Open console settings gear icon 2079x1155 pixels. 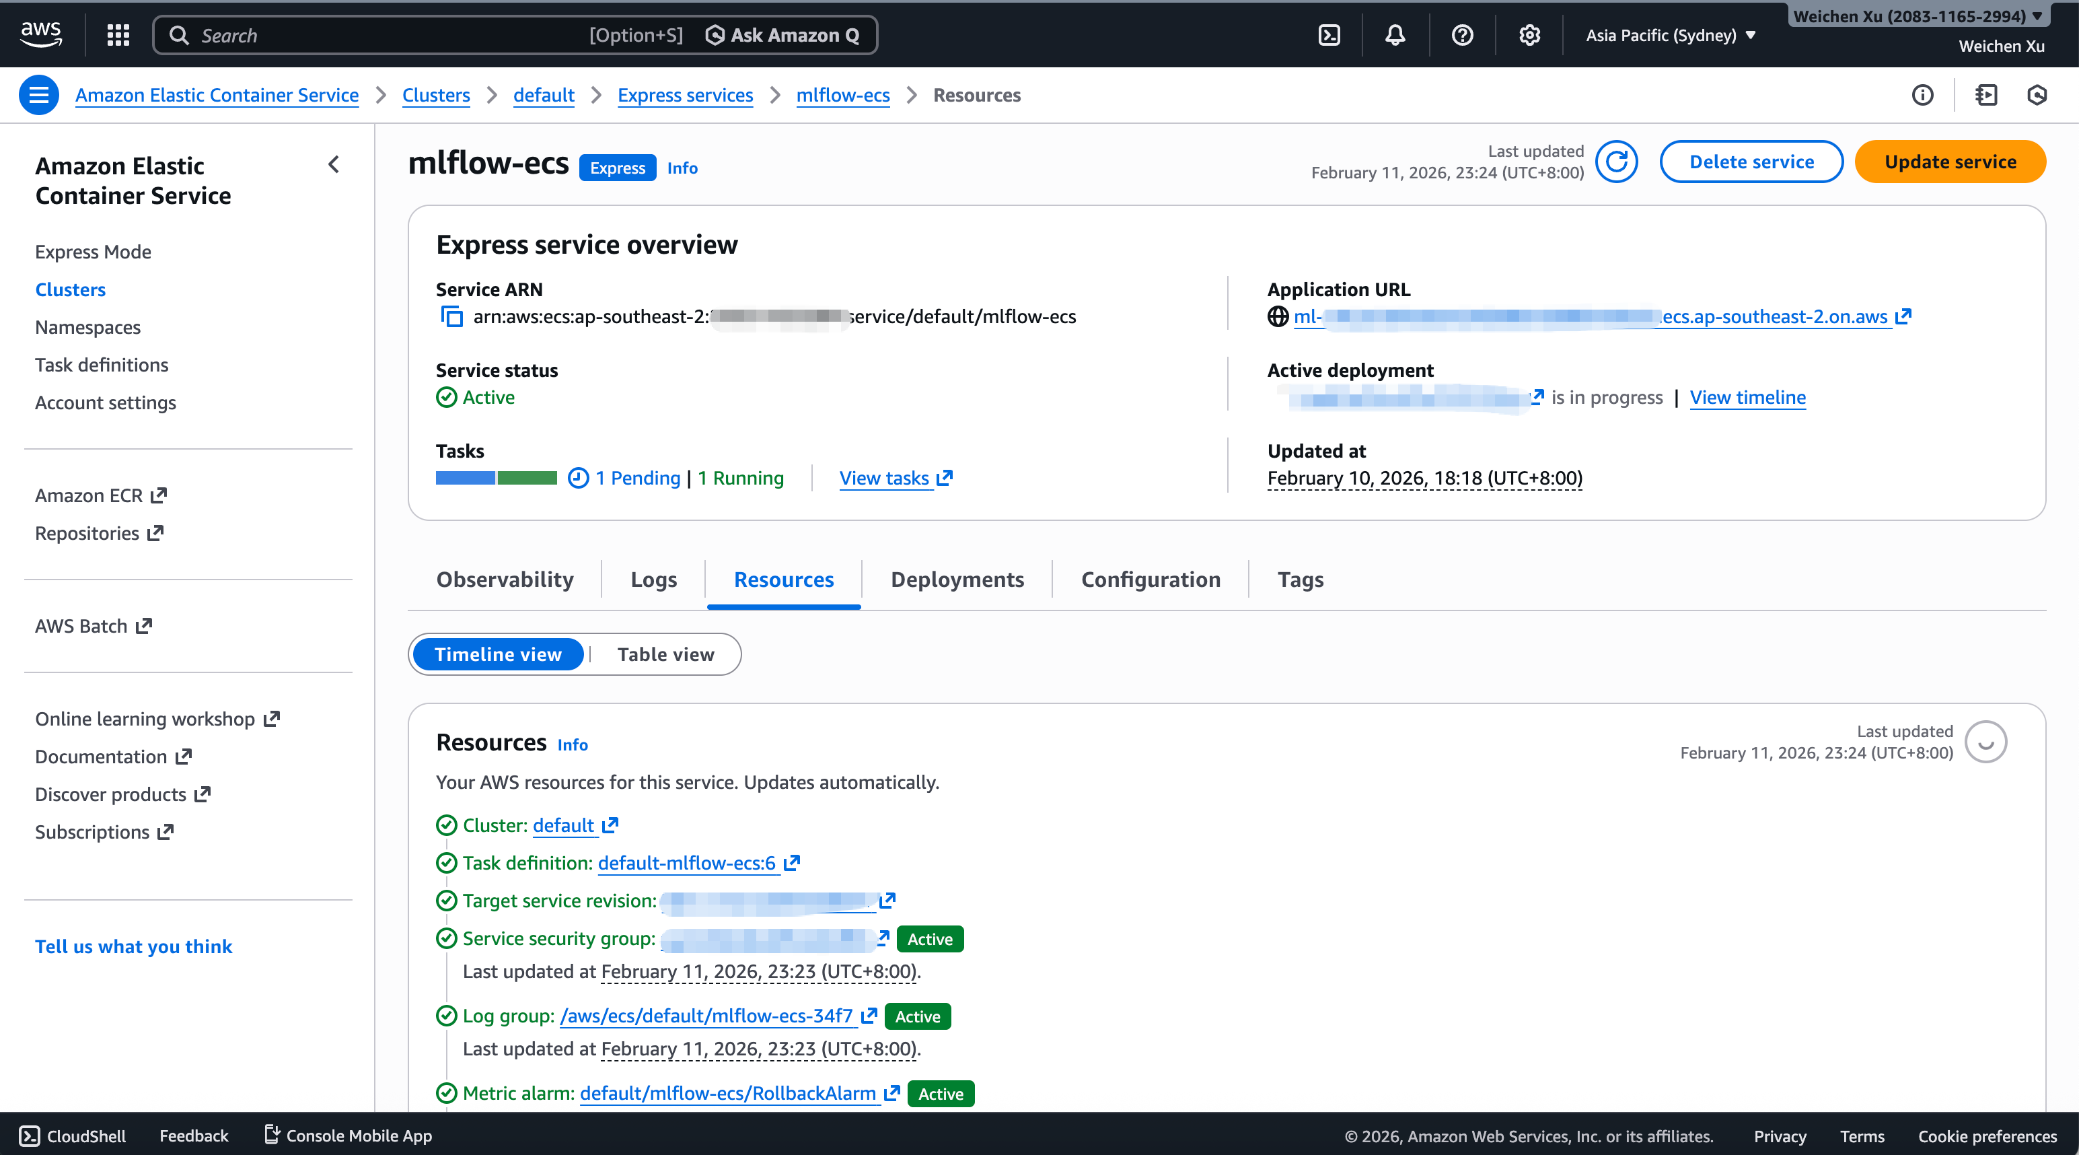pyautogui.click(x=1529, y=35)
